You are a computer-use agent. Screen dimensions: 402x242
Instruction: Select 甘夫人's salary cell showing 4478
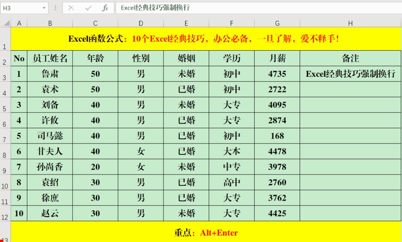pyautogui.click(x=277, y=152)
